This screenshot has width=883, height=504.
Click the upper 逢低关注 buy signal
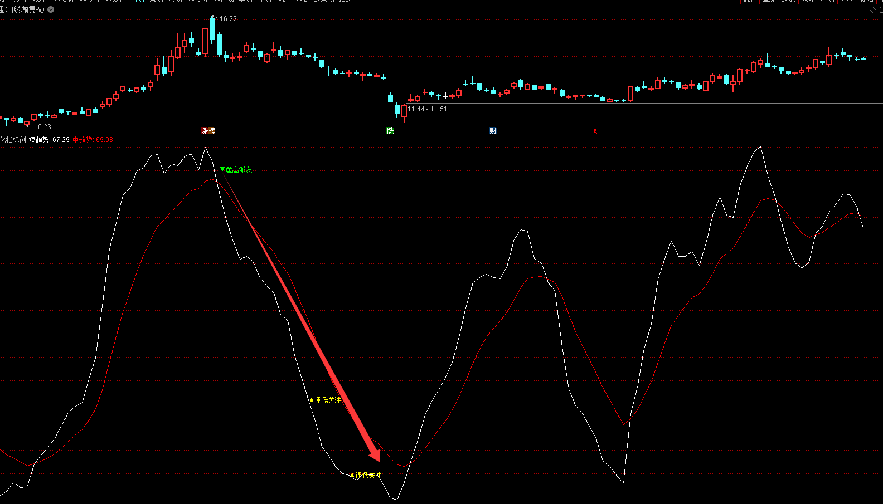(x=326, y=400)
